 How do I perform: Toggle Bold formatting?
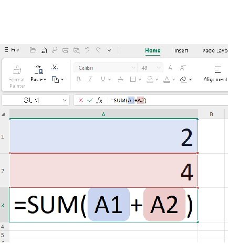click(78, 79)
